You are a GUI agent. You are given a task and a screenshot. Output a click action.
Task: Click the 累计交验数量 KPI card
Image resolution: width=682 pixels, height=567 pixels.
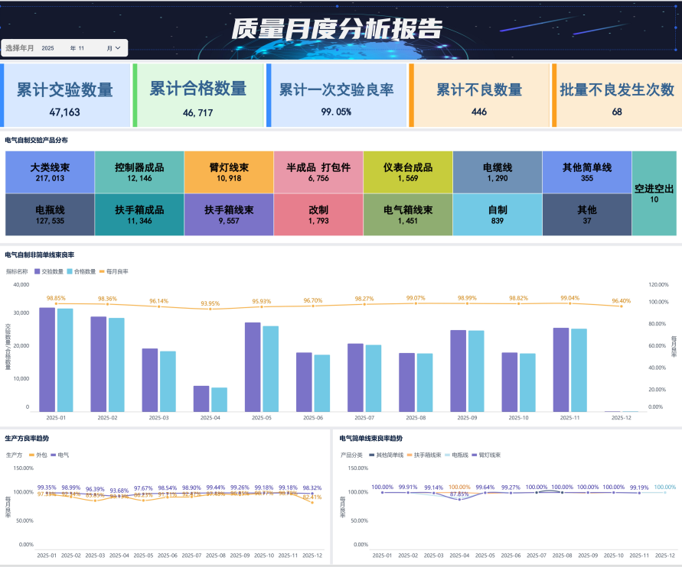pyautogui.click(x=65, y=96)
